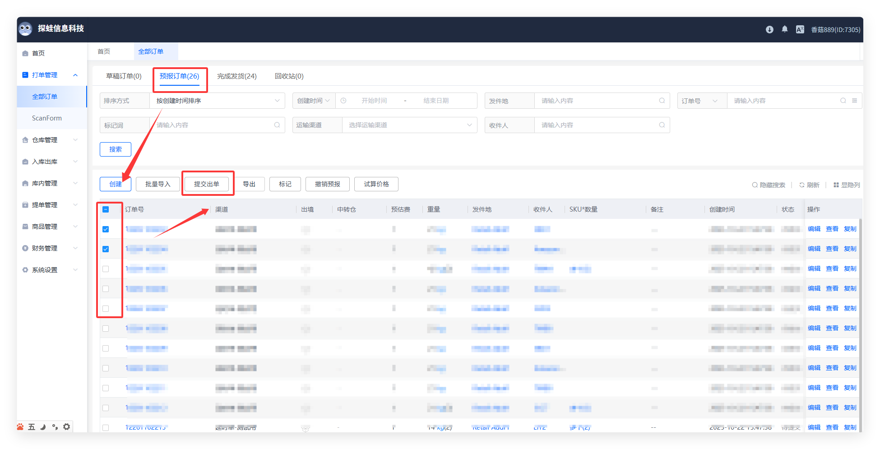Toggle the select-all header checkbox

pyautogui.click(x=106, y=209)
